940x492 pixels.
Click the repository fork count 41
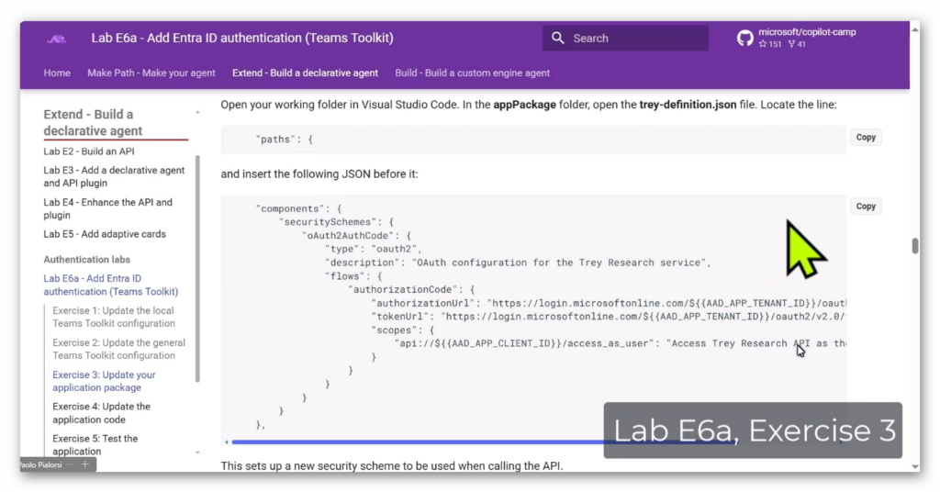[797, 44]
